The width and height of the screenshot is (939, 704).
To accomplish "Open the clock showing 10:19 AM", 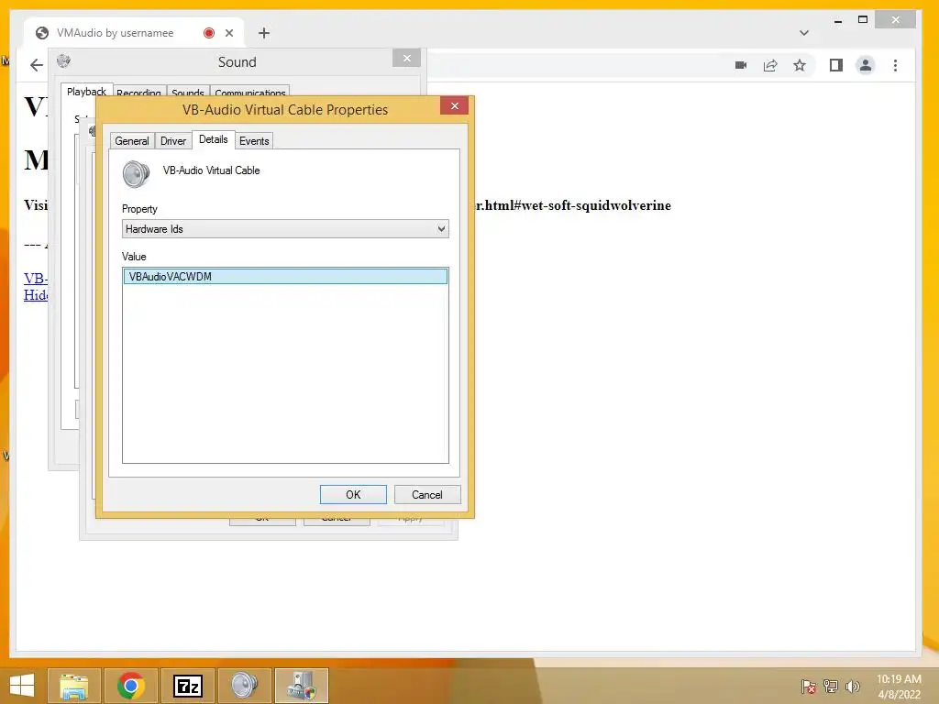I will coord(899,687).
